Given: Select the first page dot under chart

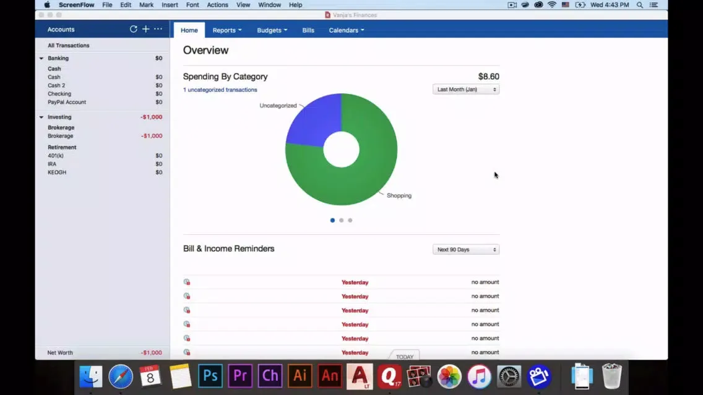Looking at the screenshot, I should point(333,220).
